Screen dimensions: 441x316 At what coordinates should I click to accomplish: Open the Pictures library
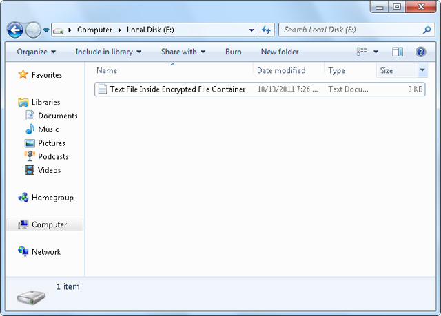click(x=52, y=143)
